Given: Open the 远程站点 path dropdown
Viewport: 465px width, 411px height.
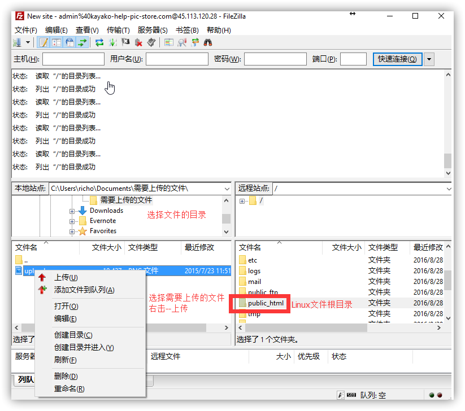Looking at the screenshot, I should [449, 189].
